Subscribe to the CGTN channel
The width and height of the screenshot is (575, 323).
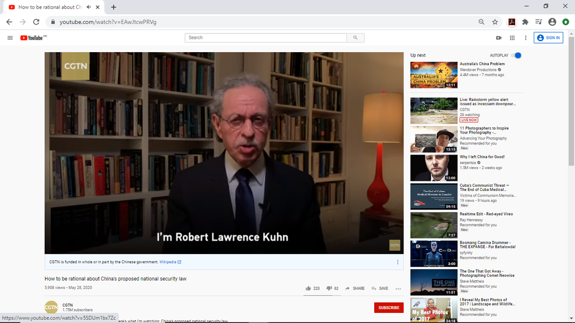389,308
